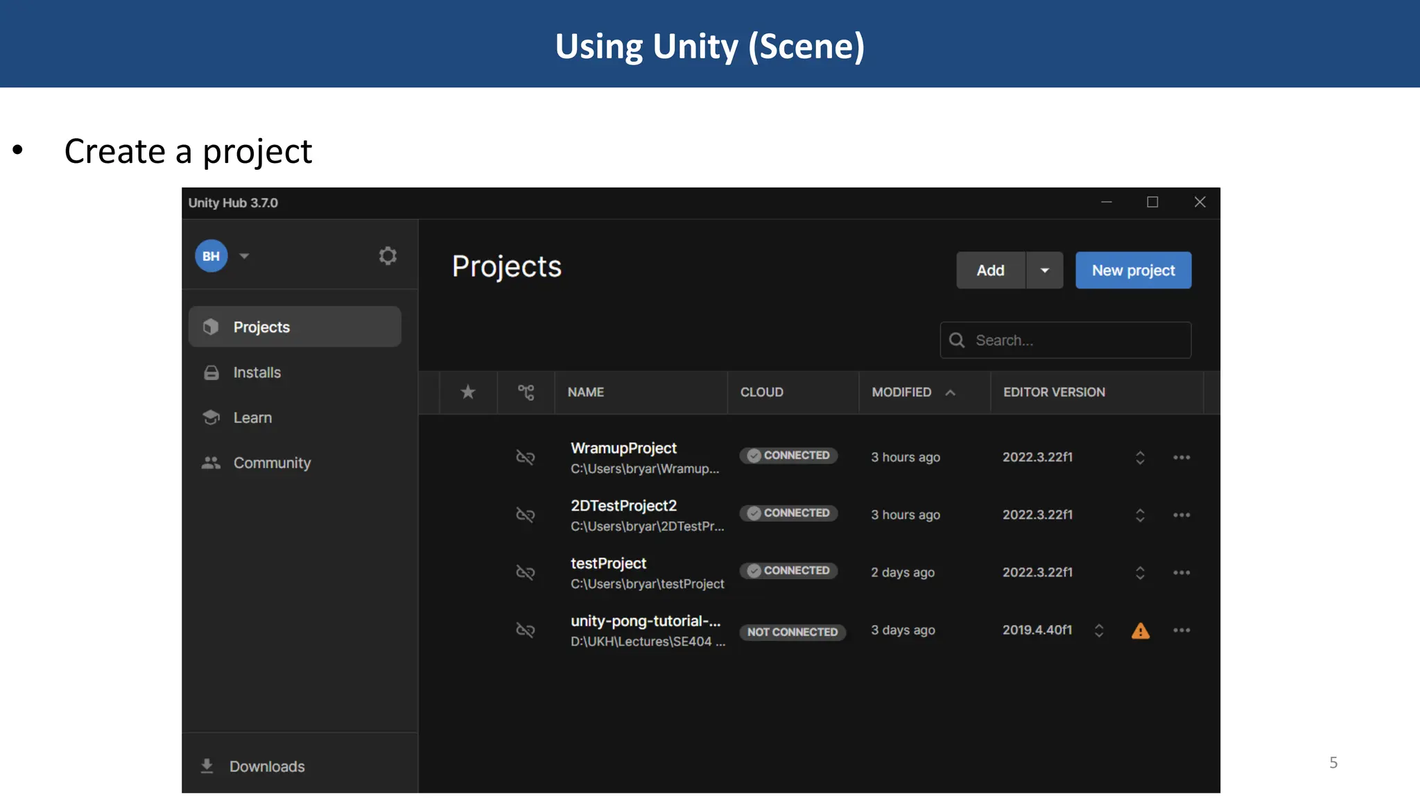Expand the Add button dropdown arrow
The image size is (1420, 799).
coord(1045,270)
